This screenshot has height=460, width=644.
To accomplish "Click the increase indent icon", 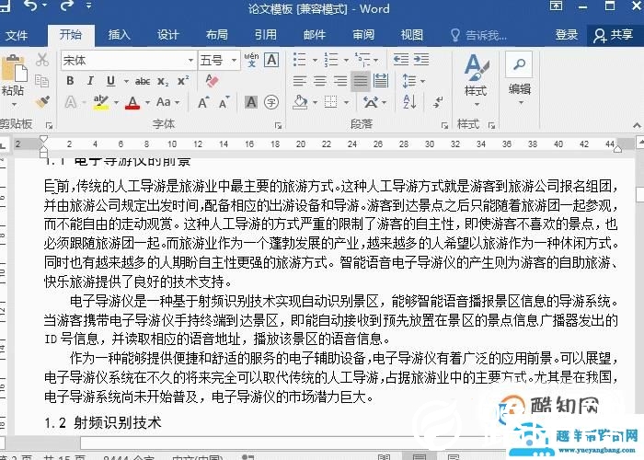I will pyautogui.click(x=421, y=60).
